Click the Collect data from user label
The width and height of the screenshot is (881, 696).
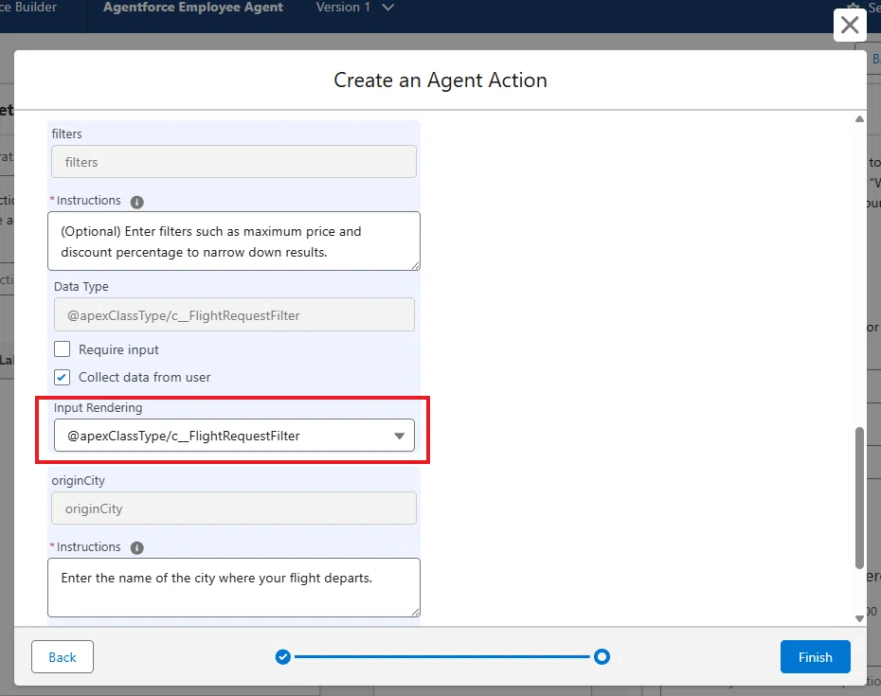tap(144, 377)
